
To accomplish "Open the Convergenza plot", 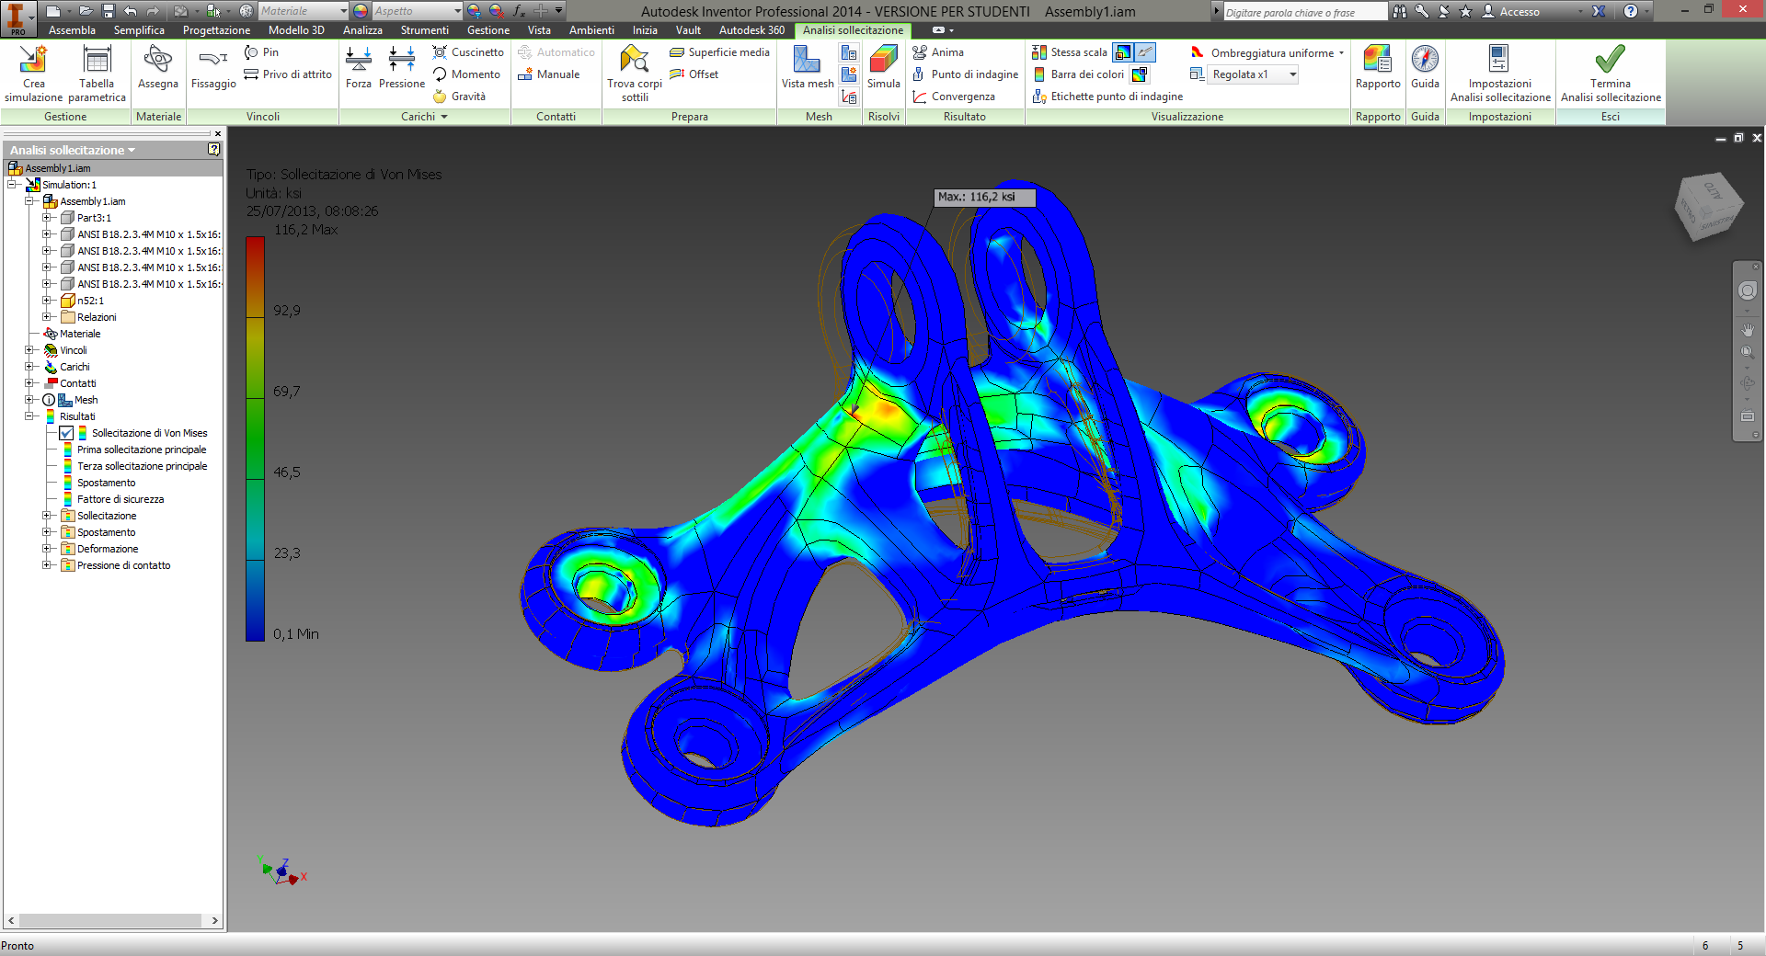I will (x=954, y=97).
